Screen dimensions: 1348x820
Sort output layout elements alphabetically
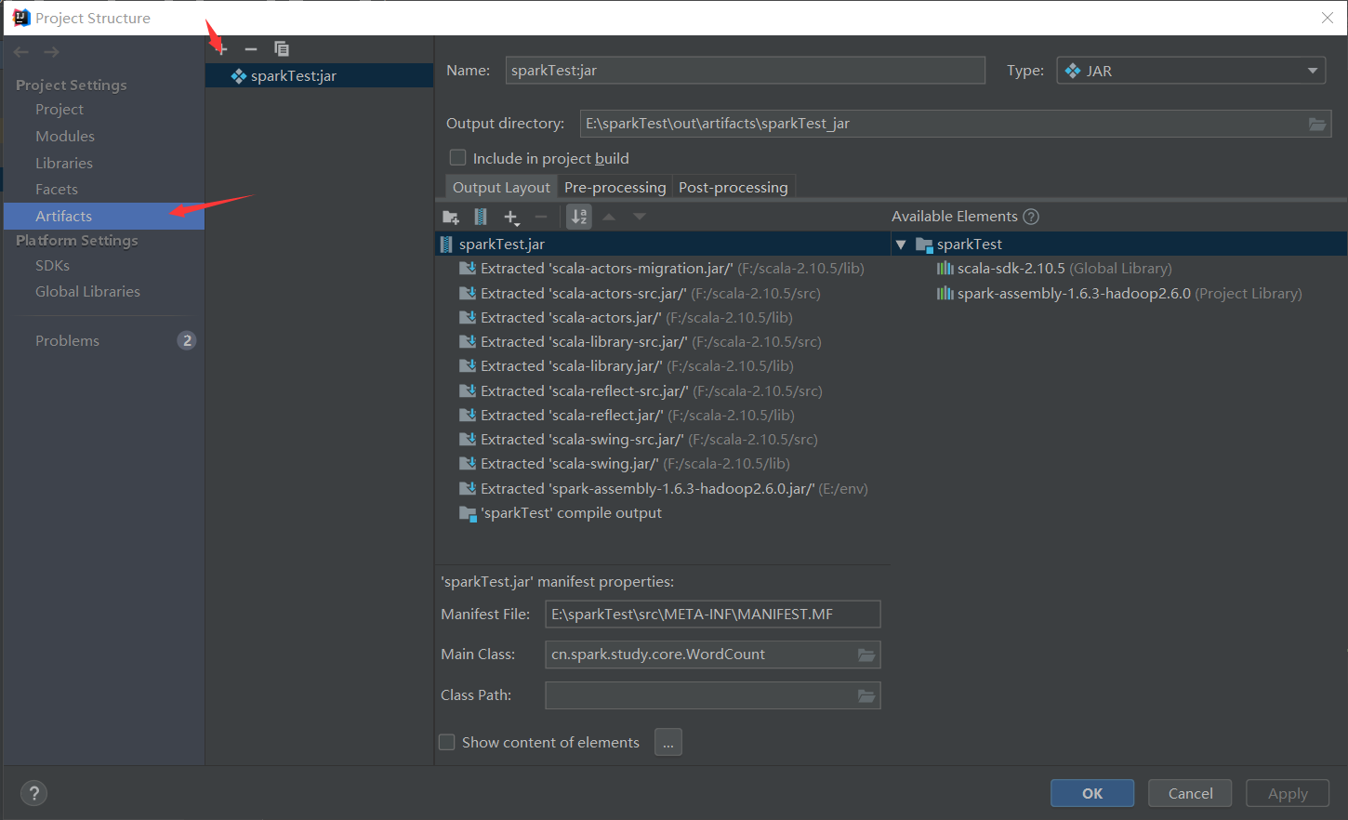pyautogui.click(x=578, y=216)
